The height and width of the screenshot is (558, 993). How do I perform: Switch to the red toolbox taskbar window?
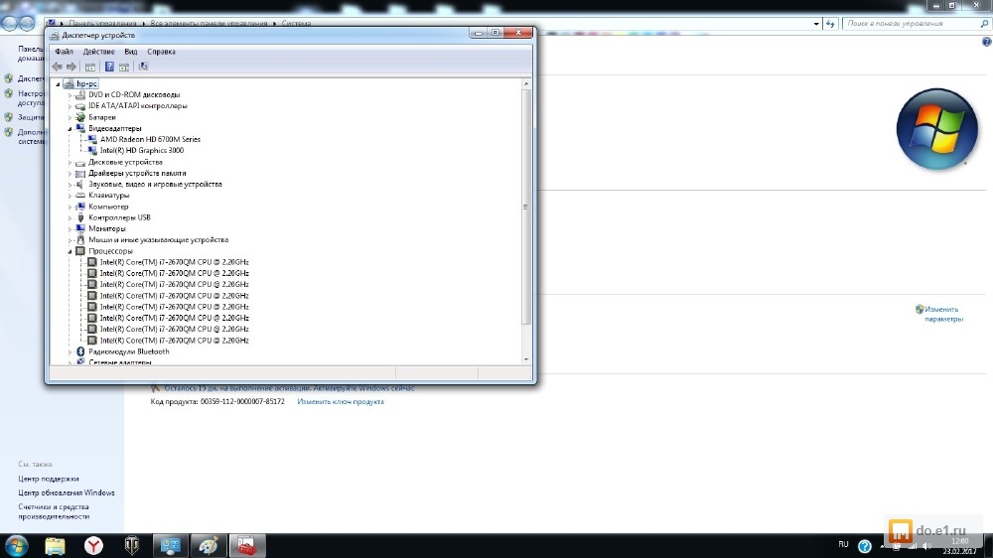pos(247,545)
